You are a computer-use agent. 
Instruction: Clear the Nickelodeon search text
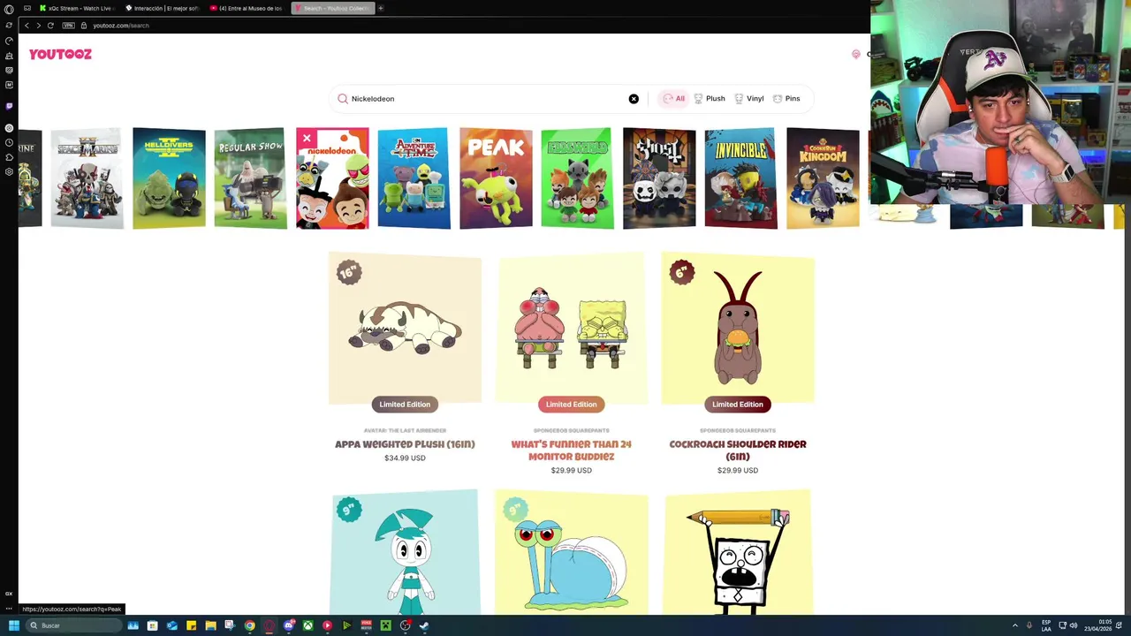[634, 99]
